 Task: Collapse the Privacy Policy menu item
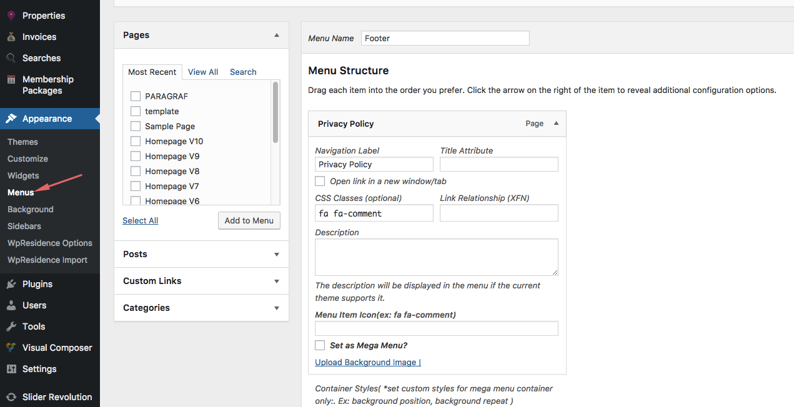pos(556,124)
